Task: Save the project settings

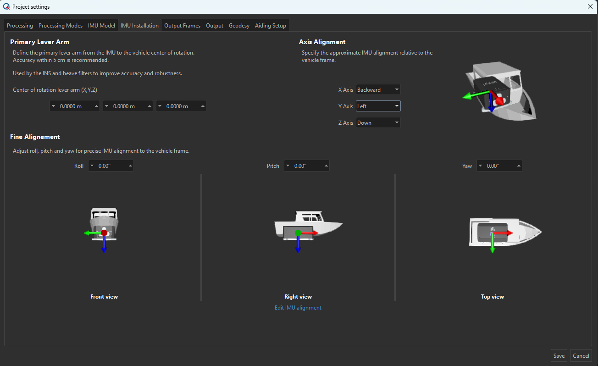Action: coord(559,356)
